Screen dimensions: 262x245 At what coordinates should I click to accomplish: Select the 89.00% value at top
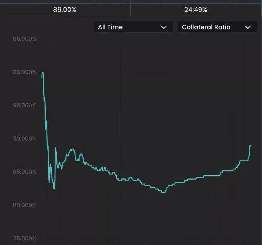[65, 9]
